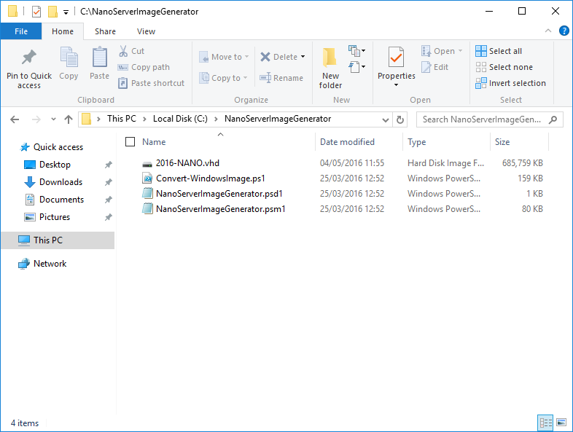Image resolution: width=573 pixels, height=432 pixels.
Task: Create a New folder
Action: pyautogui.click(x=330, y=68)
